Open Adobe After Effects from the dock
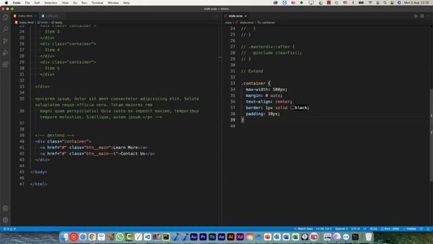Screen dimensions: 433x244 [221, 237]
